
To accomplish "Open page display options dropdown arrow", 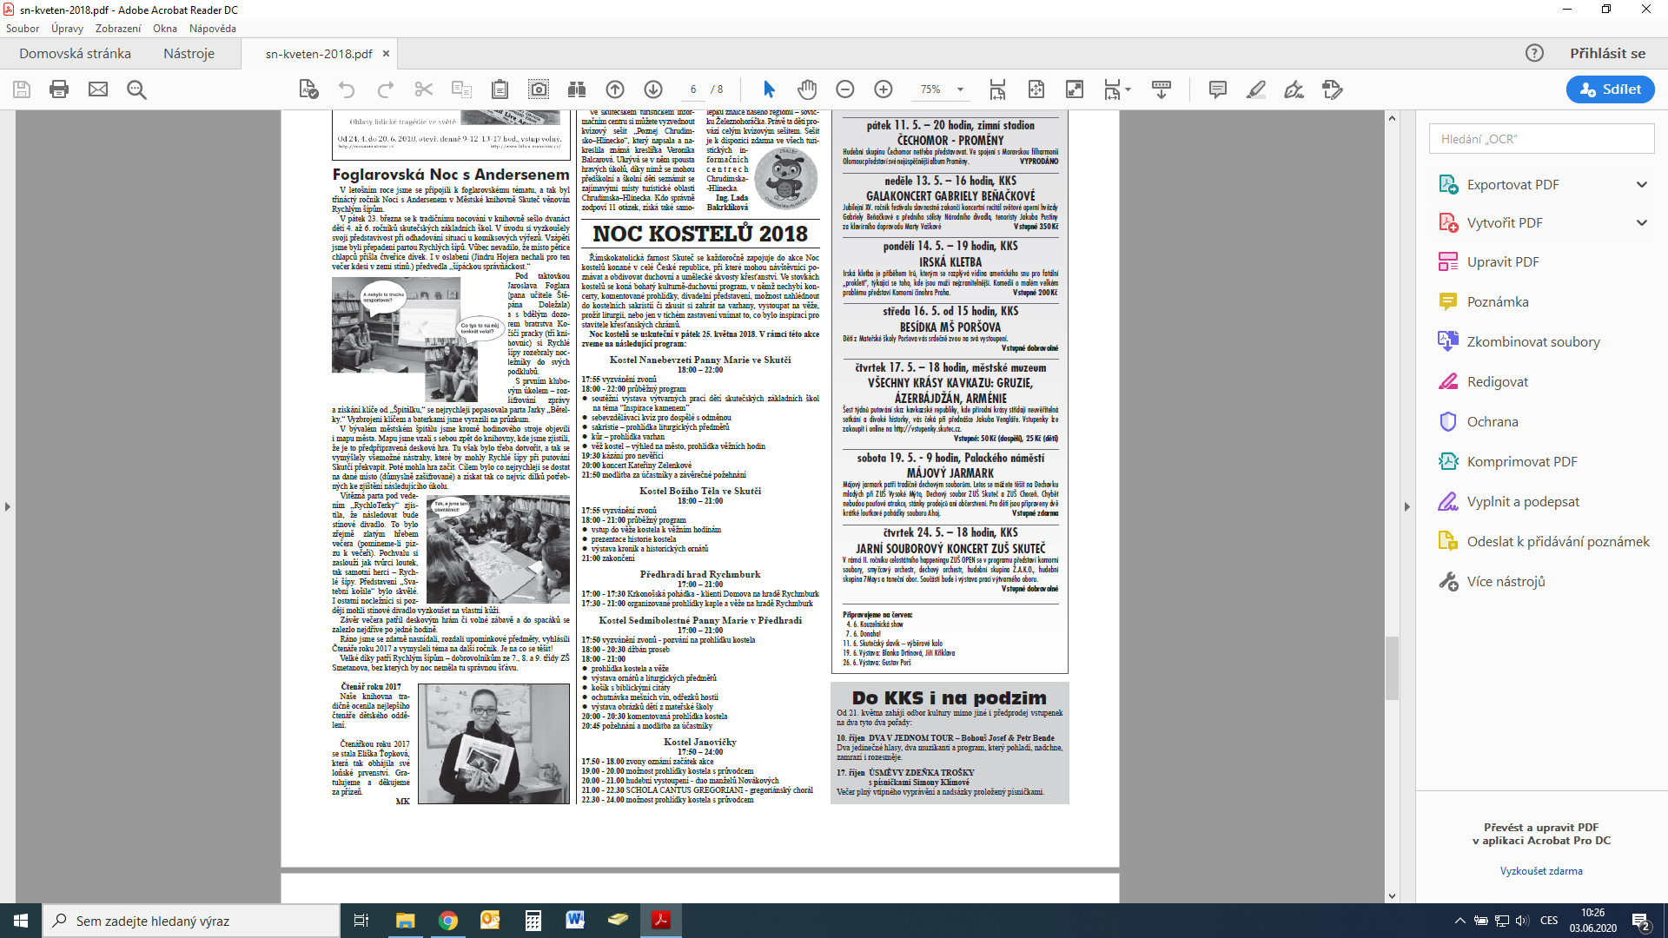I will pos(1128,89).
